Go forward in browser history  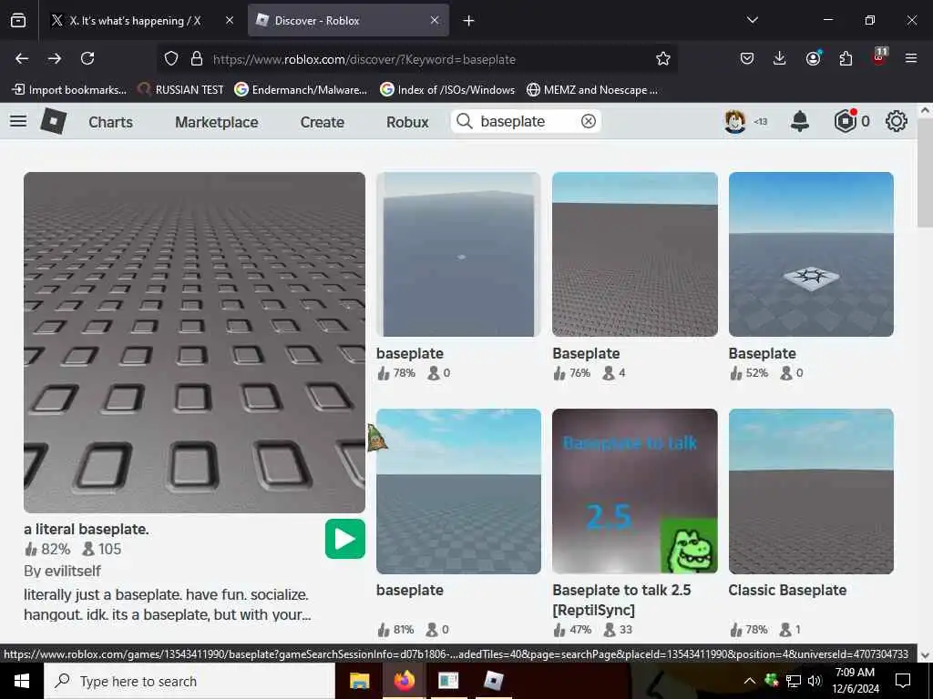55,58
